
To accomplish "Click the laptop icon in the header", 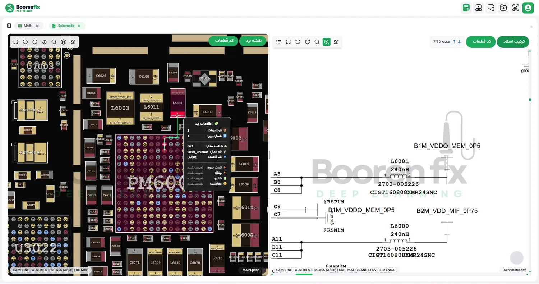I will point(479,8).
